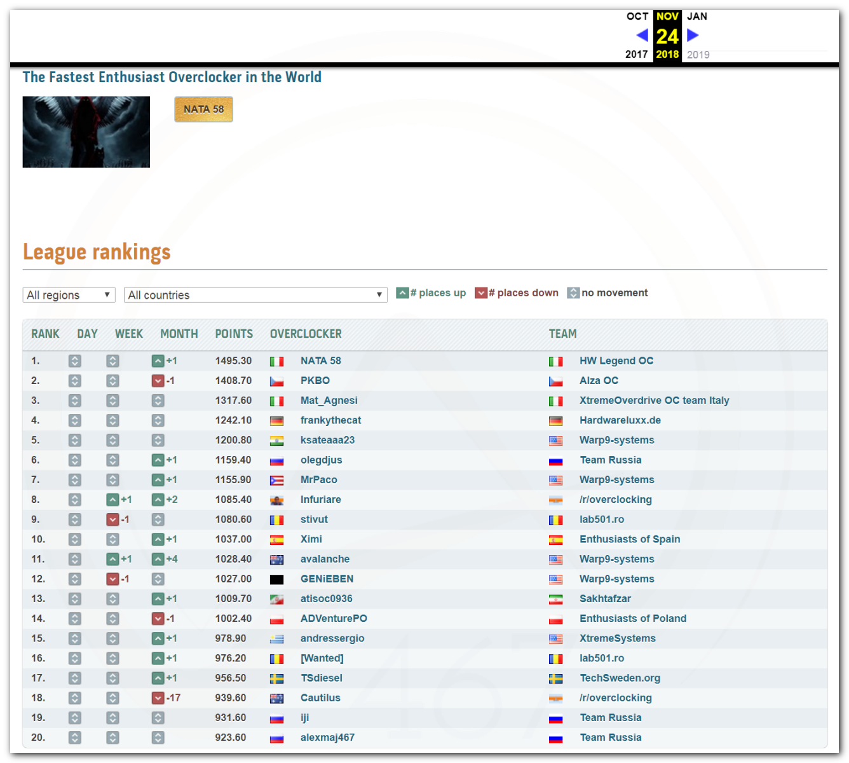Screen dimensions: 849x763
Task: Click India flag beside ksateaaa23
Action: coord(276,441)
